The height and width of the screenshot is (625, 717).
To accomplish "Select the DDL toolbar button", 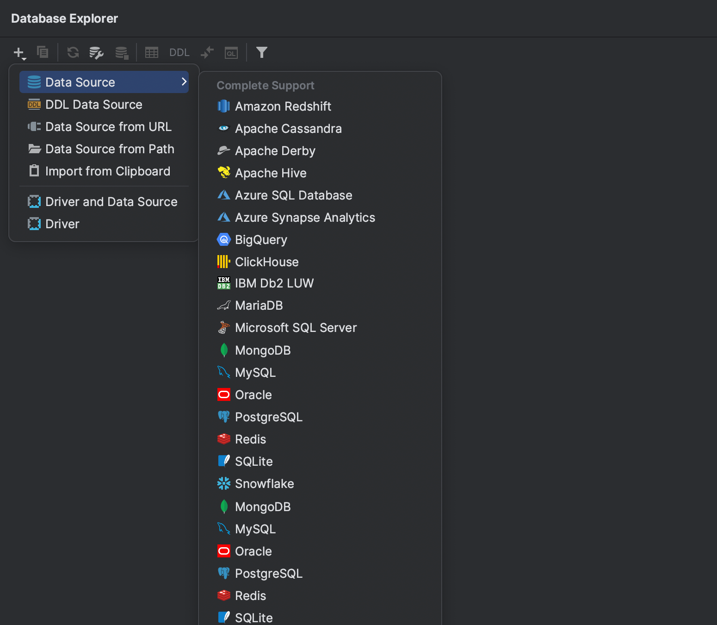I will click(179, 52).
